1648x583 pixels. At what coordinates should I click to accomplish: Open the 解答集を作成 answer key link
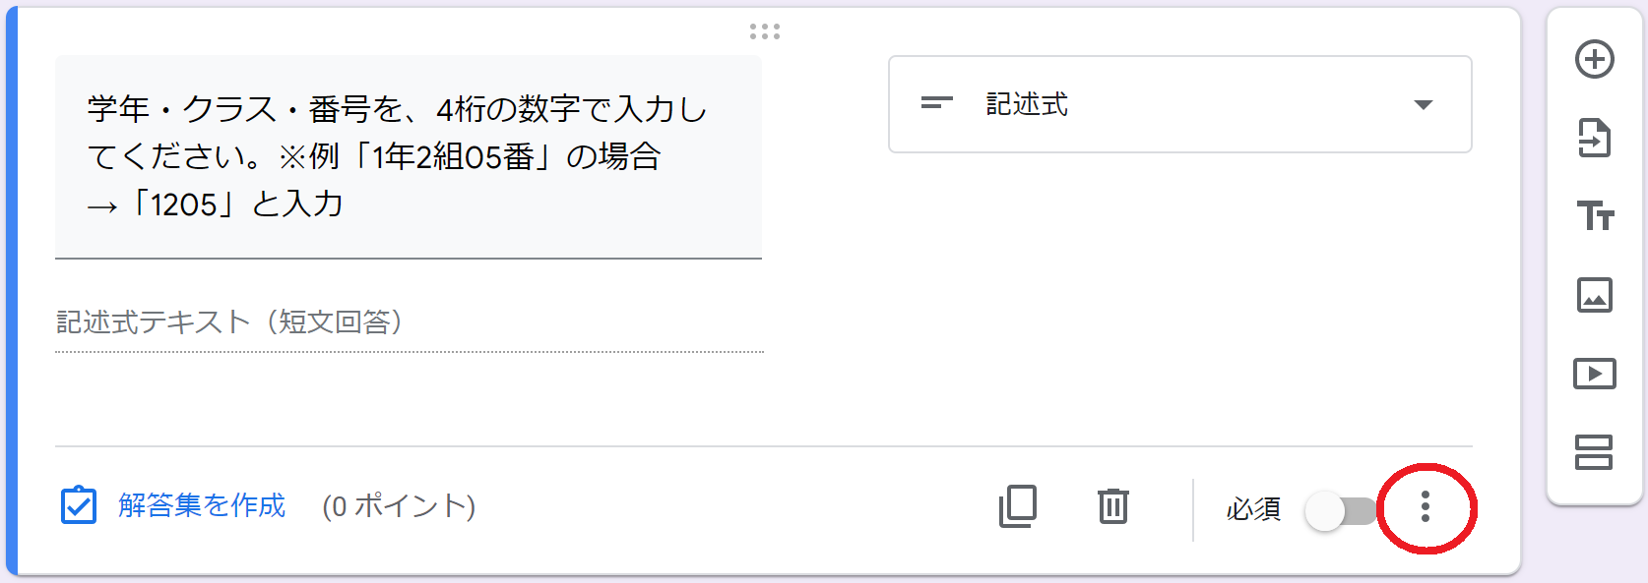tap(202, 505)
